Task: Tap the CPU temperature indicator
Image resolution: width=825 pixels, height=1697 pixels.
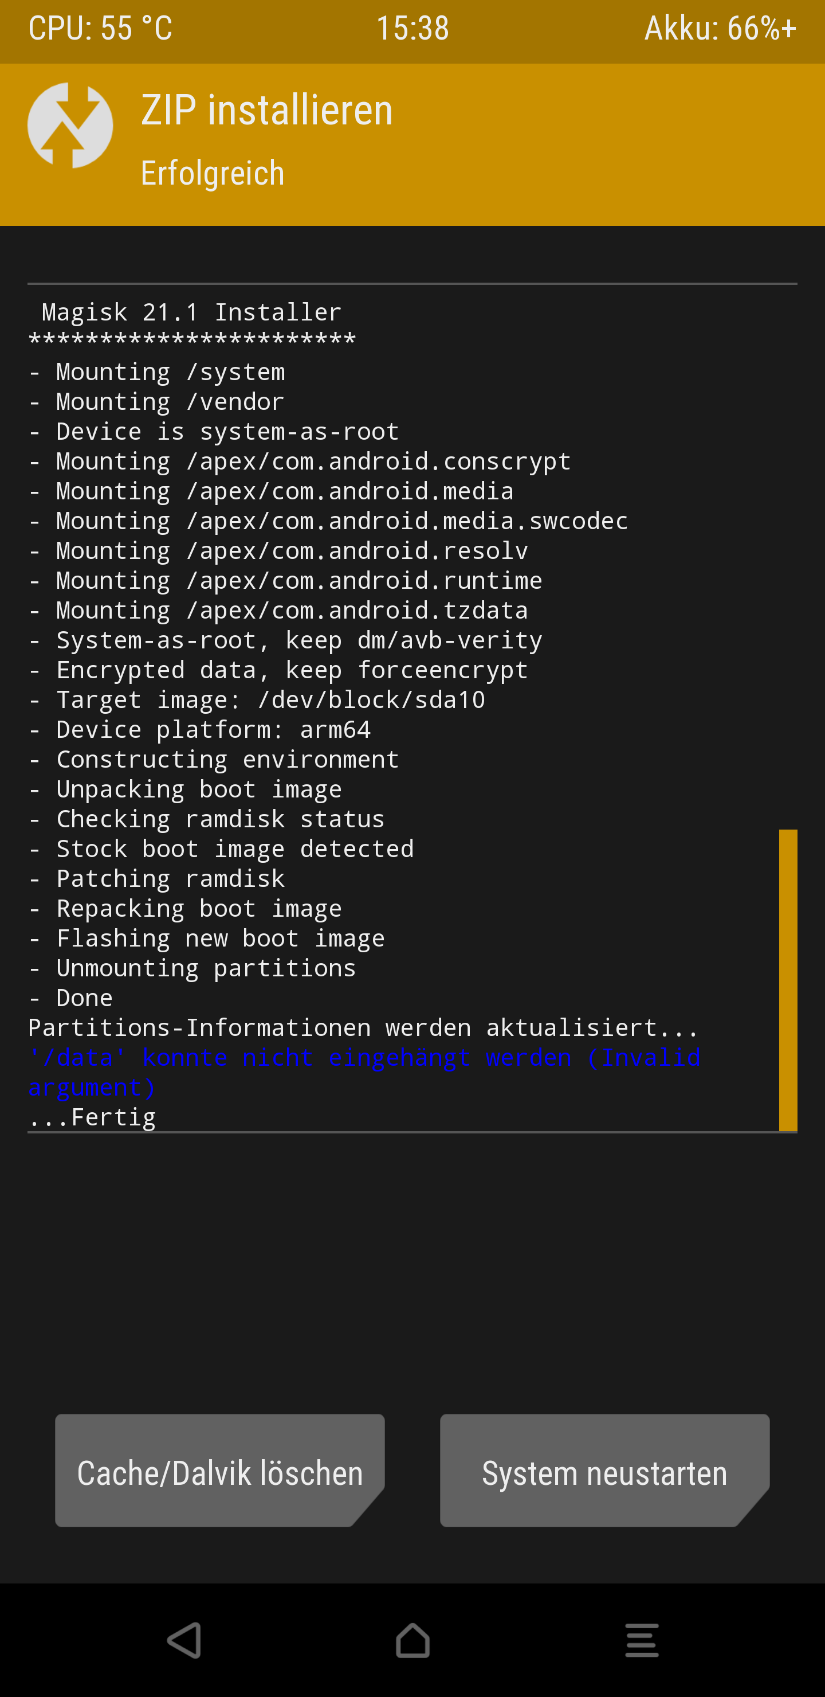Action: point(100,28)
